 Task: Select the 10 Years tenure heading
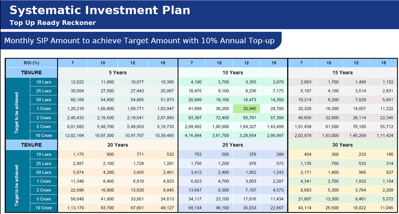[x=233, y=72]
